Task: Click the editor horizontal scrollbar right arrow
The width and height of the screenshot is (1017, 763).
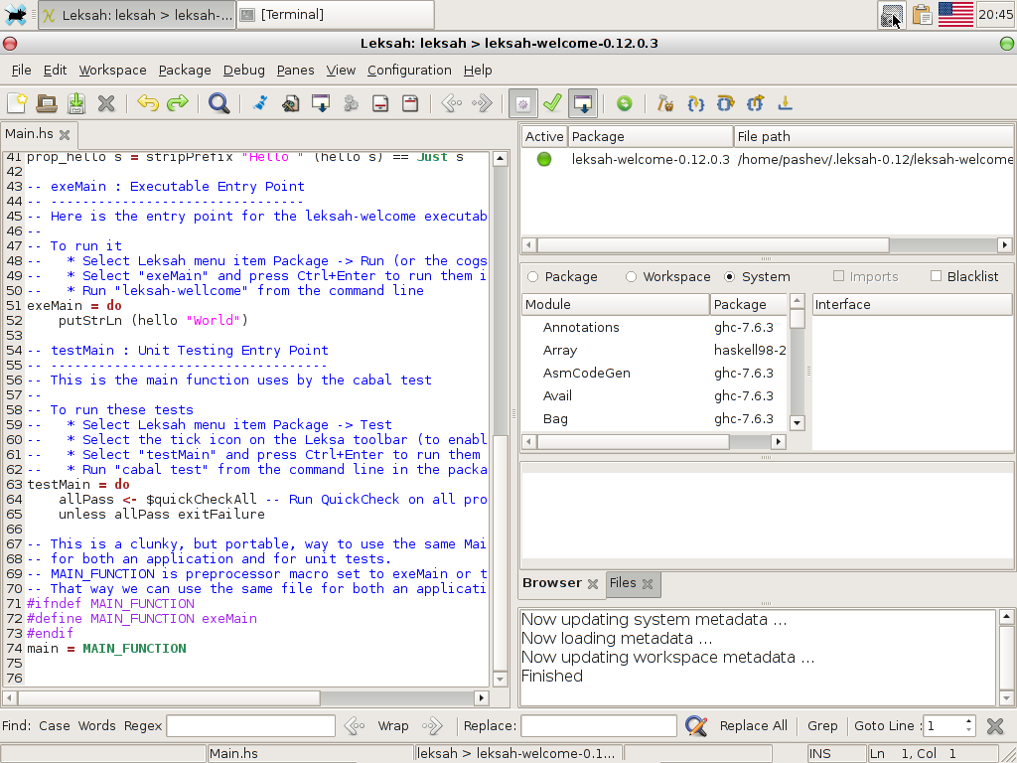Action: click(481, 698)
